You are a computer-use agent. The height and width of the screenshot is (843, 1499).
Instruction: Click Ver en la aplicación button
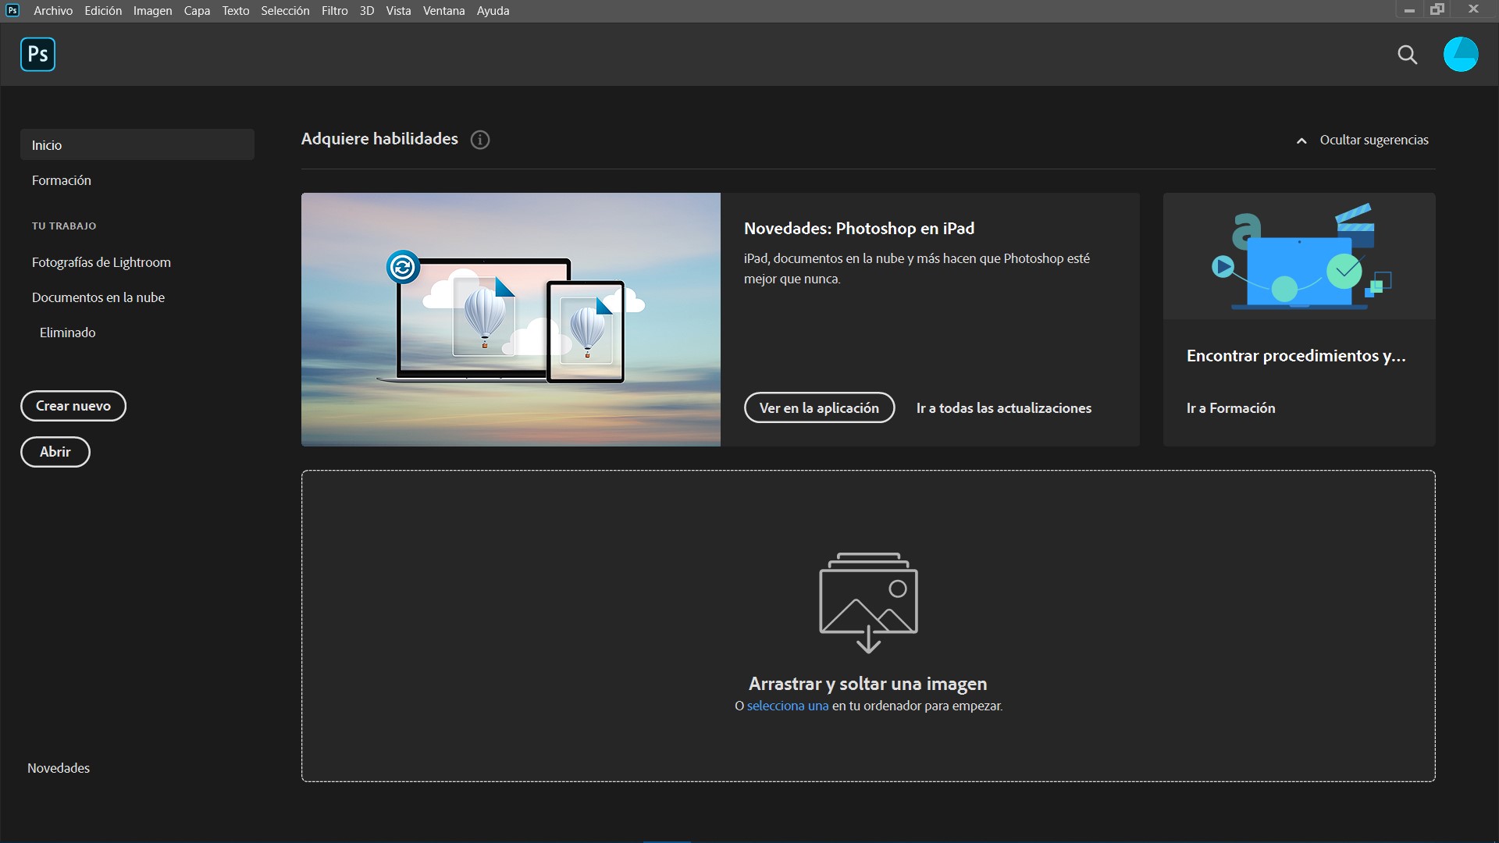coord(819,408)
